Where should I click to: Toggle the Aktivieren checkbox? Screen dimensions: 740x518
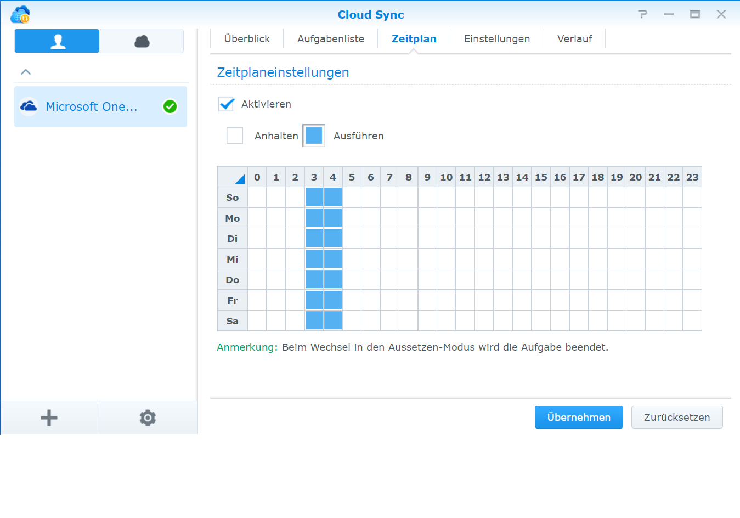click(x=226, y=104)
